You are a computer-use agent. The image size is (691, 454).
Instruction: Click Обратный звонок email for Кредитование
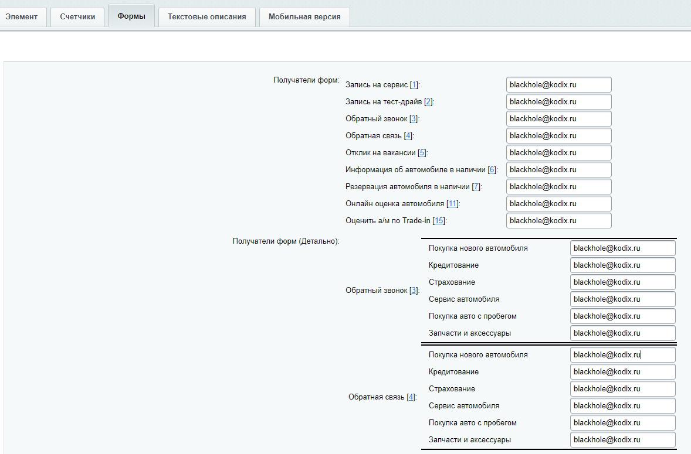tap(623, 265)
